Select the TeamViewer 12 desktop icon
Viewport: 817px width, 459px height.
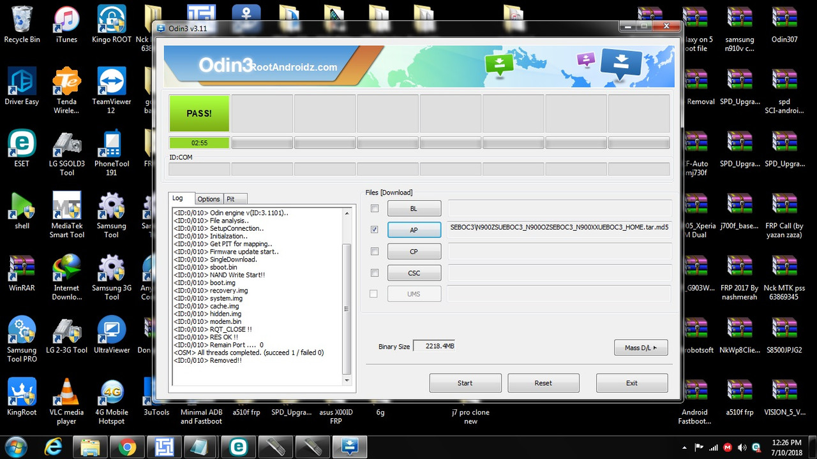[112, 91]
